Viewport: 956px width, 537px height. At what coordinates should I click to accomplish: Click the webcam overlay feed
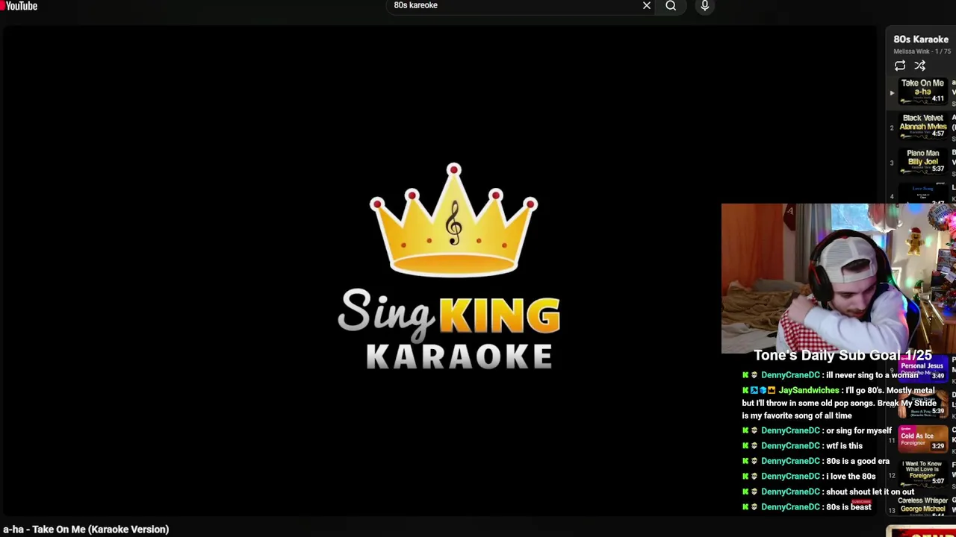[838, 277]
